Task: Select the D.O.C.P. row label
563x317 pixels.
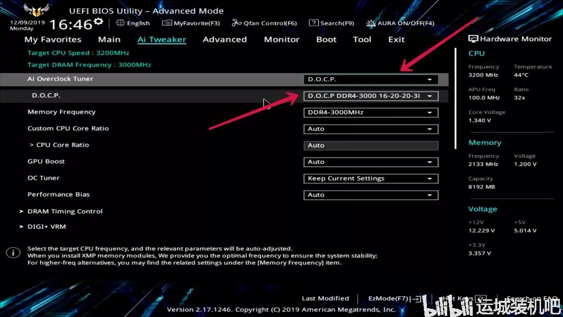Action: [x=46, y=95]
